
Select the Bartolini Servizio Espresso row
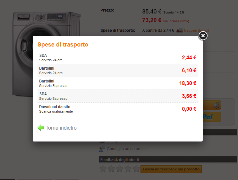(118, 83)
